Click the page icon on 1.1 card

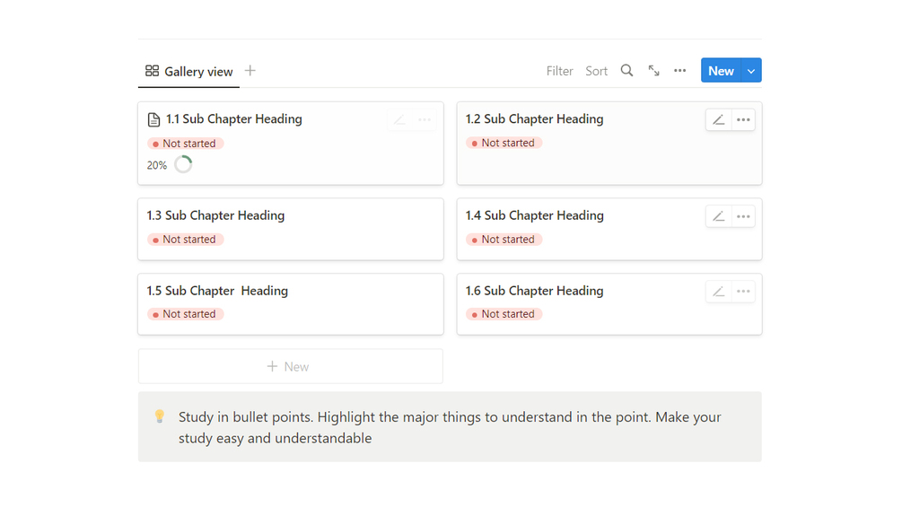pyautogui.click(x=154, y=119)
